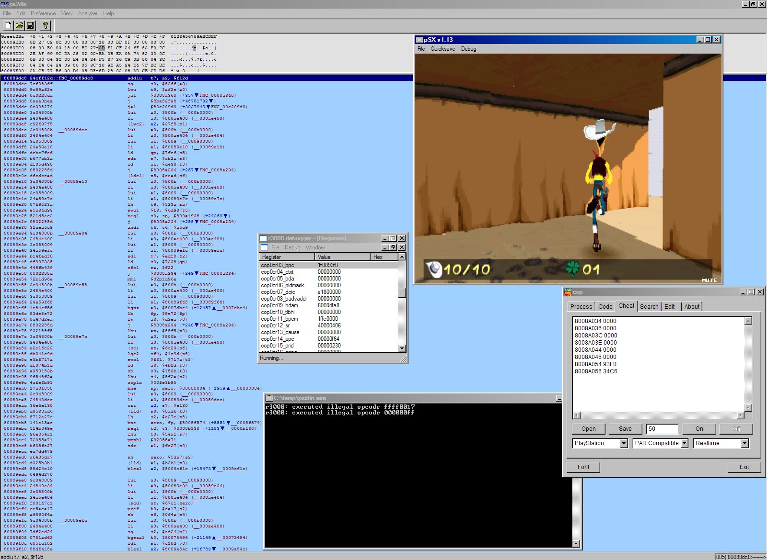Click Register column header in debugger
The width and height of the screenshot is (767, 560).
pos(287,257)
